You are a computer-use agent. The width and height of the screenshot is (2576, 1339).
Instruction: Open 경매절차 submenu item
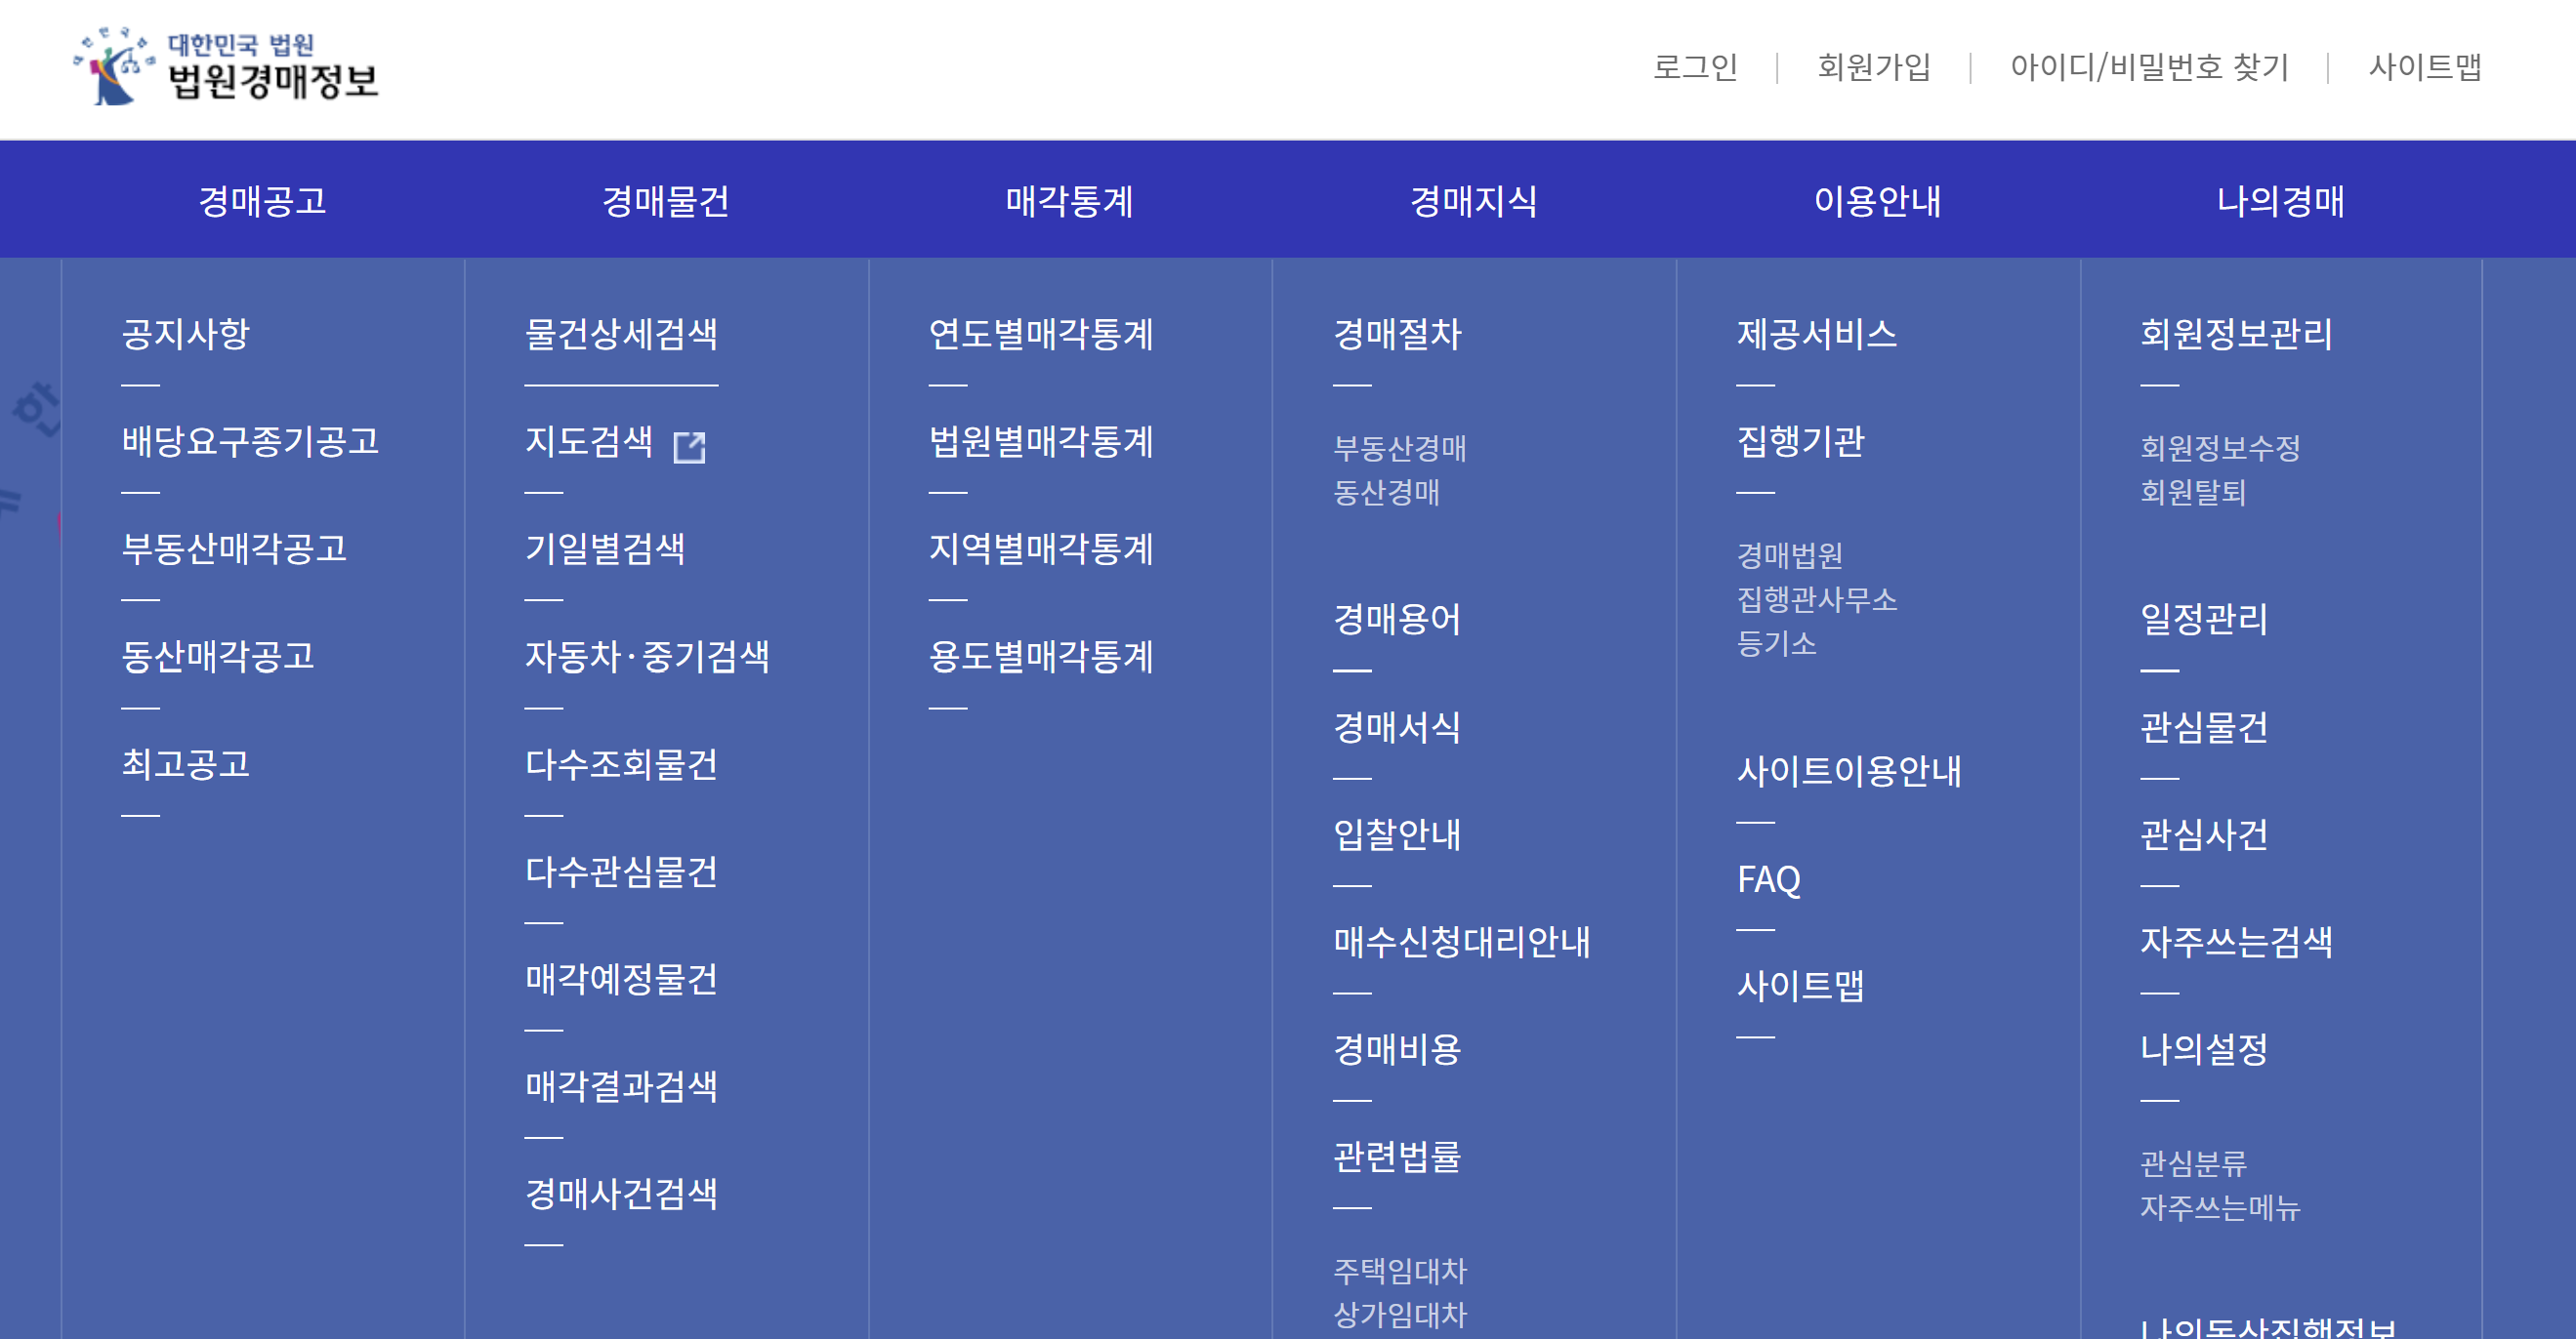click(x=1397, y=334)
